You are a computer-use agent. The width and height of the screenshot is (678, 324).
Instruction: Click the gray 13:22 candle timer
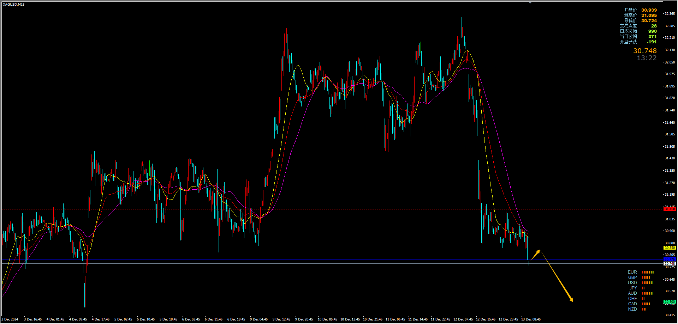tap(647, 58)
